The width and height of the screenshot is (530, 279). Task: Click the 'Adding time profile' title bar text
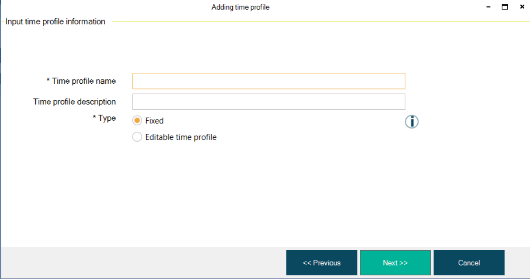(241, 7)
